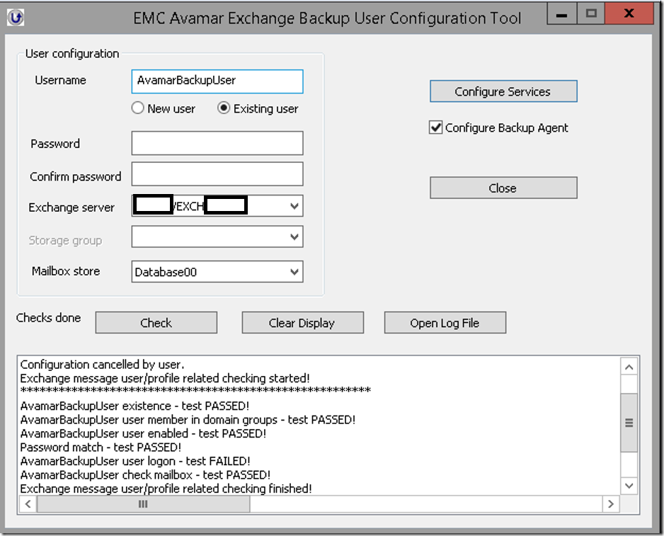Click the 'checking started!' log line
Screen dimensions: 664x536
(x=165, y=378)
